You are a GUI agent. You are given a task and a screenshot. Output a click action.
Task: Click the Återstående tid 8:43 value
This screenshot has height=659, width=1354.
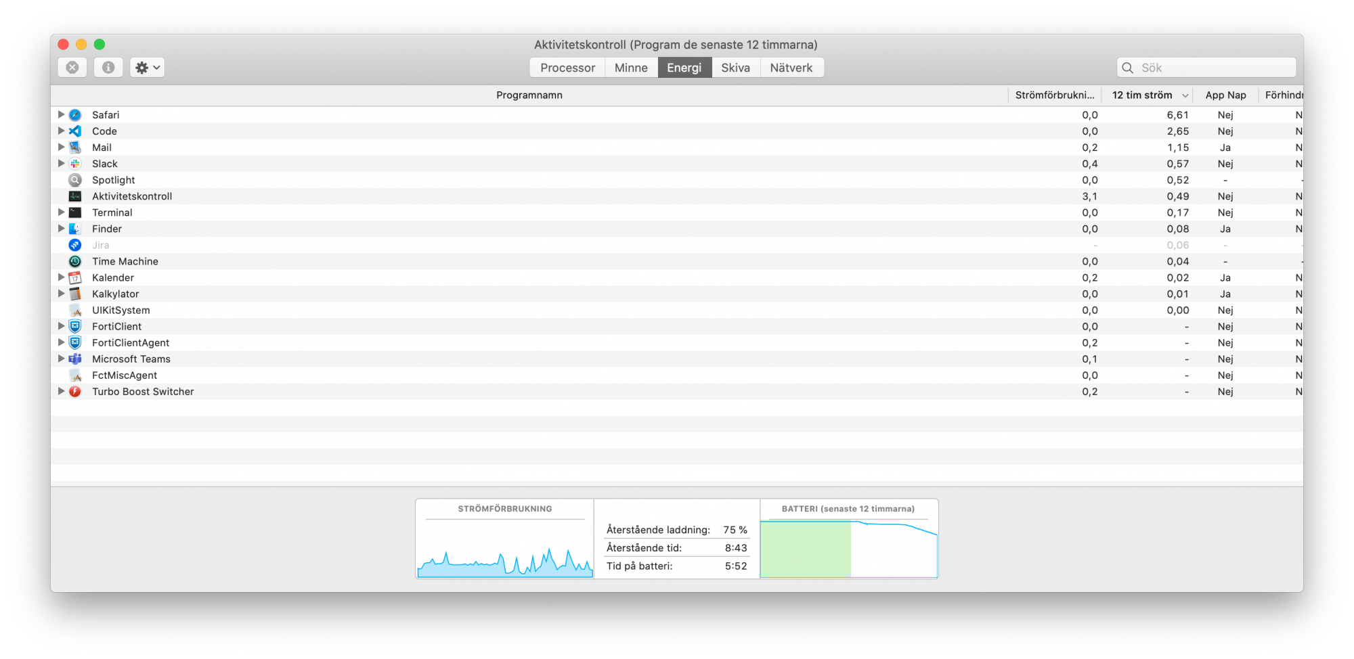coord(736,548)
